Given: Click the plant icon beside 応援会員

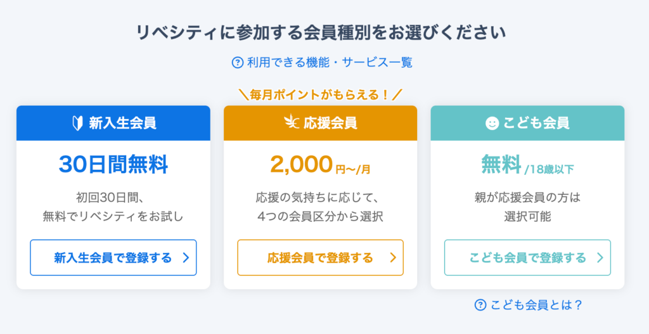Looking at the screenshot, I should pyautogui.click(x=291, y=123).
